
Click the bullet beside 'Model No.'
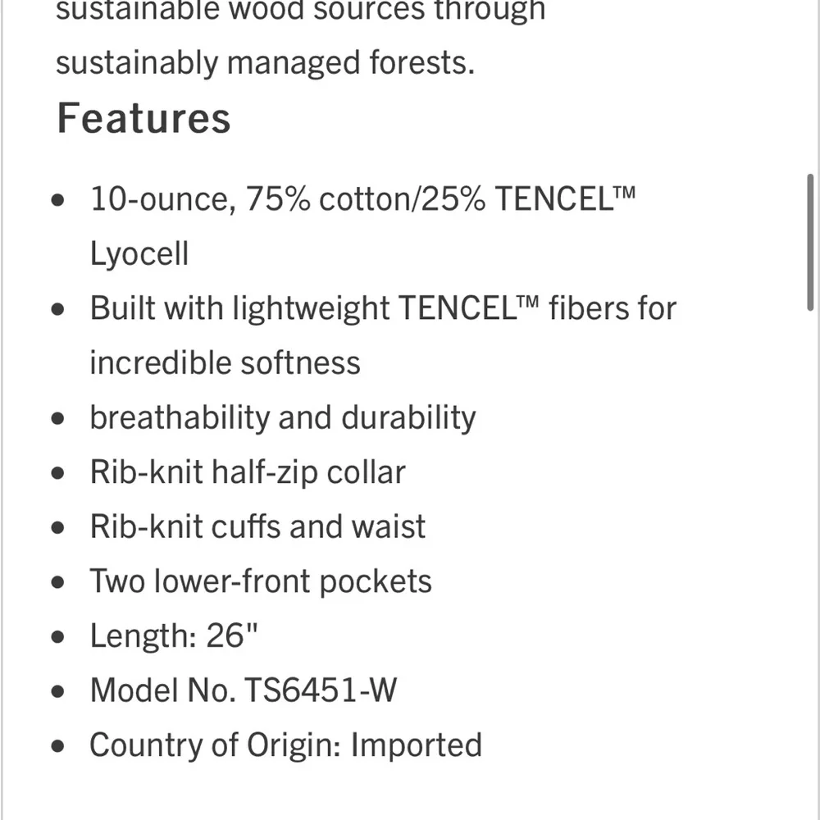pyautogui.click(x=57, y=691)
